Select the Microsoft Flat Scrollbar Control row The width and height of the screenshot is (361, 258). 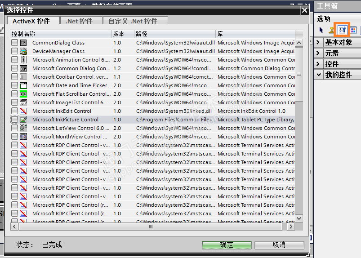(x=153, y=94)
